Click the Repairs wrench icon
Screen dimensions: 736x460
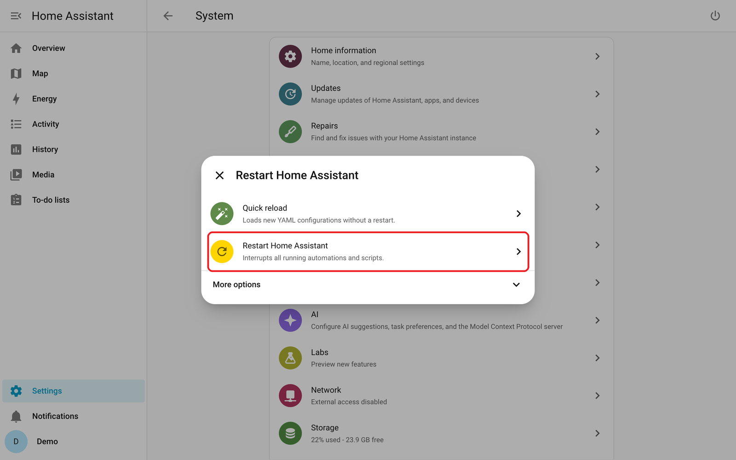click(x=290, y=132)
